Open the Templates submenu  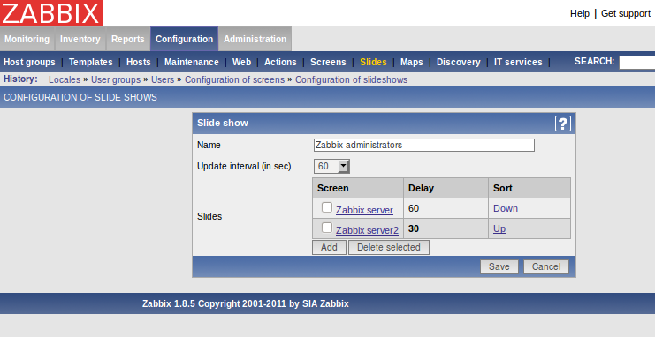click(91, 62)
